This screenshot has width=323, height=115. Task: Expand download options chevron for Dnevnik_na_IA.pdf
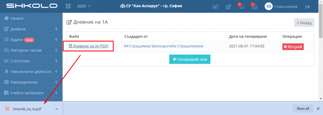[x=57, y=109]
